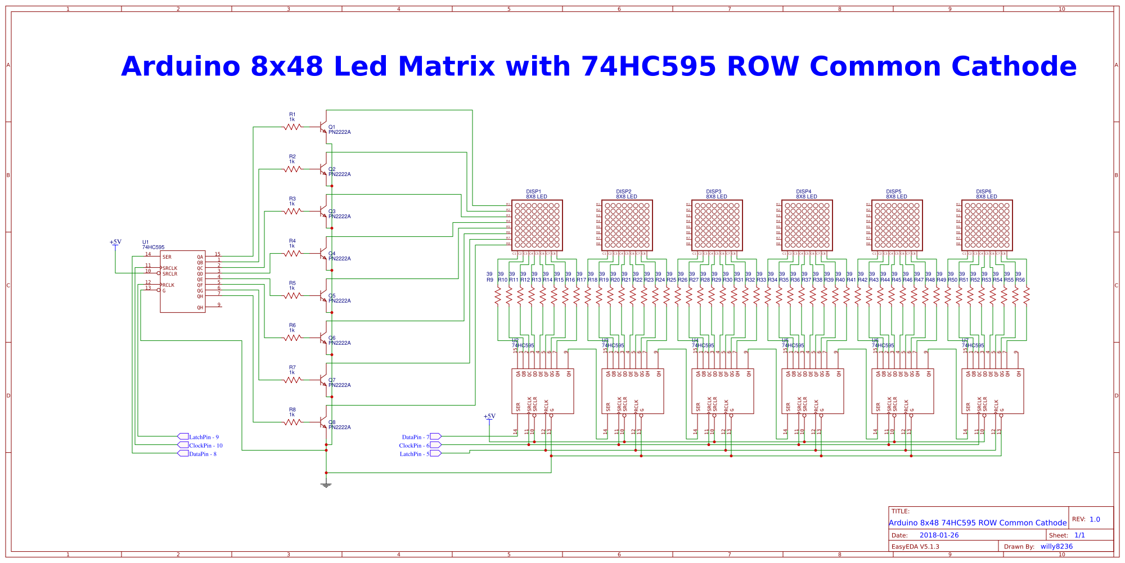Screen dimensions: 1125x563
Task: Click the EasyEDA V5.1.3 label
Action: tap(916, 546)
